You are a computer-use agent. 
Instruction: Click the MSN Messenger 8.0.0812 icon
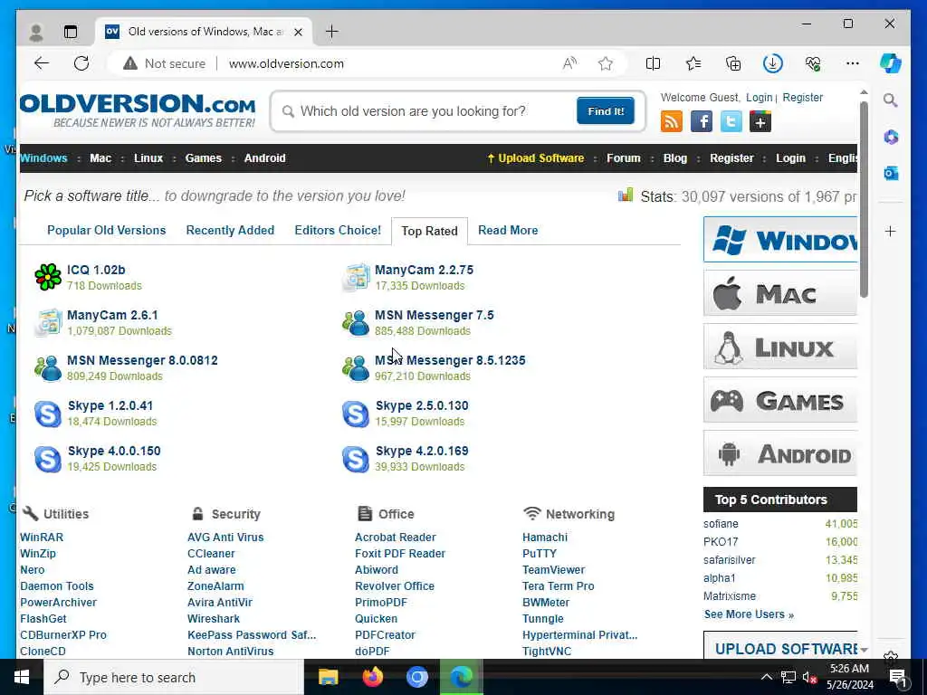(x=48, y=367)
